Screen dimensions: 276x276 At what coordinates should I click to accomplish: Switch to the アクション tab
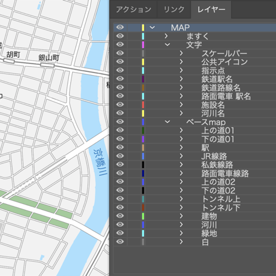133,10
